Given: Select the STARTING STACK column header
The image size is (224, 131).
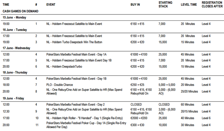Looking at the screenshot, I should point(166,4).
